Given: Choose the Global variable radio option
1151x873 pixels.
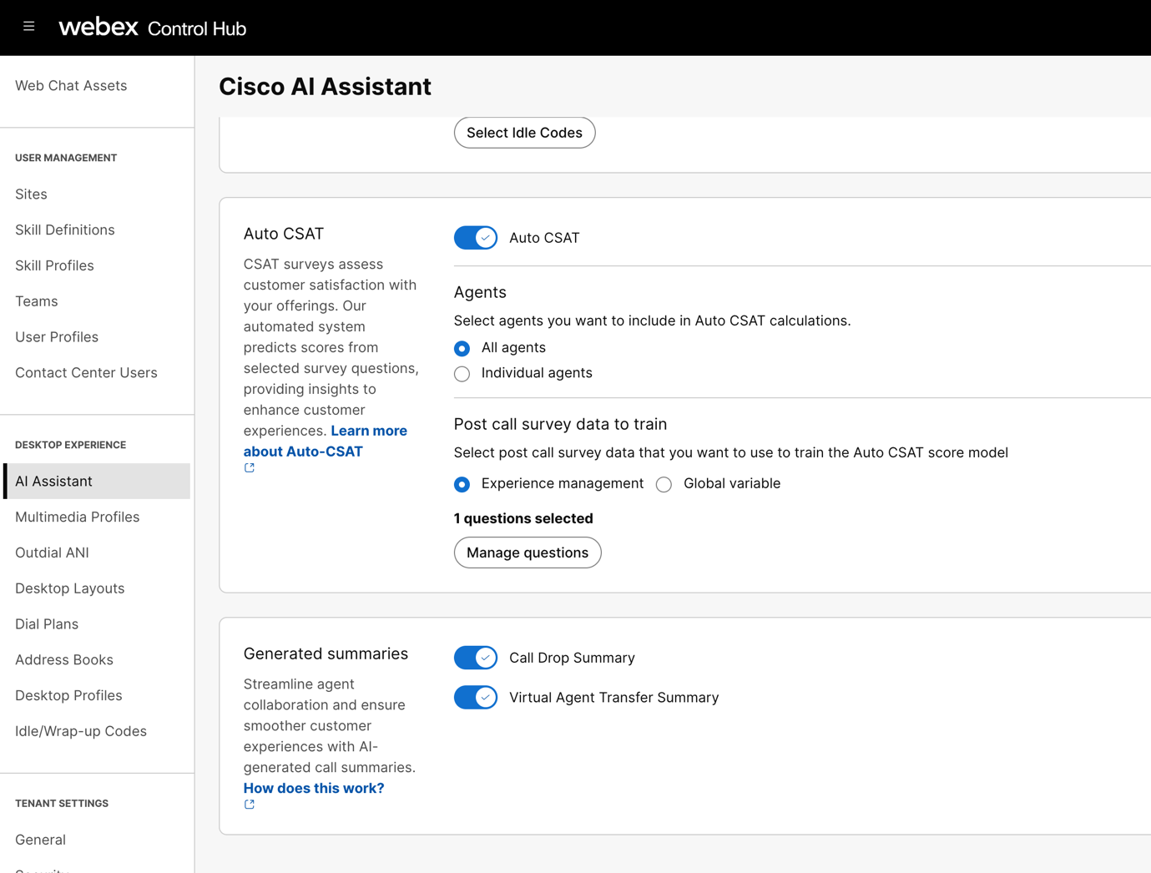Looking at the screenshot, I should click(664, 485).
